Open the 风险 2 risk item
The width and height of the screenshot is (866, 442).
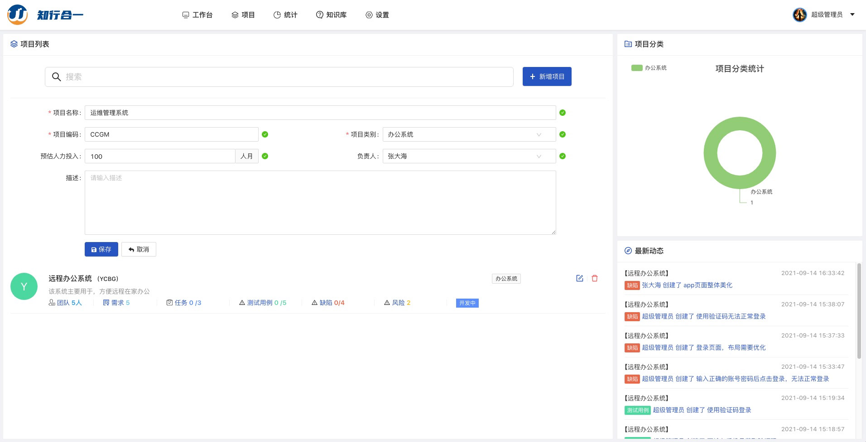point(397,303)
